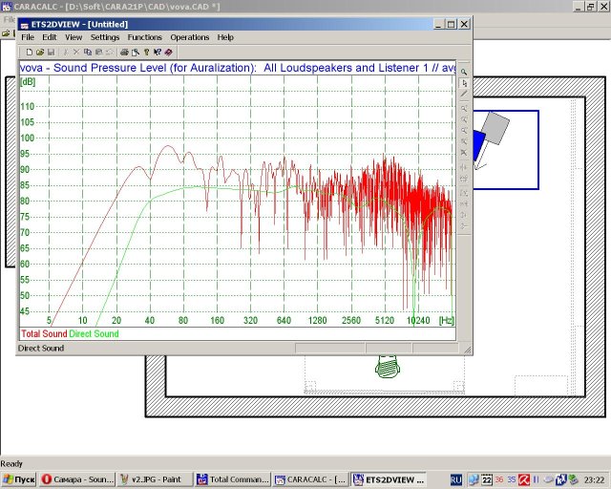Open the Operations menu
The image size is (611, 489).
[x=190, y=37]
